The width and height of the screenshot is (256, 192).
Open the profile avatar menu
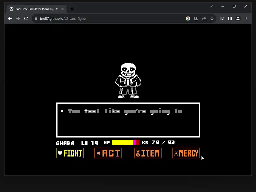(238, 18)
